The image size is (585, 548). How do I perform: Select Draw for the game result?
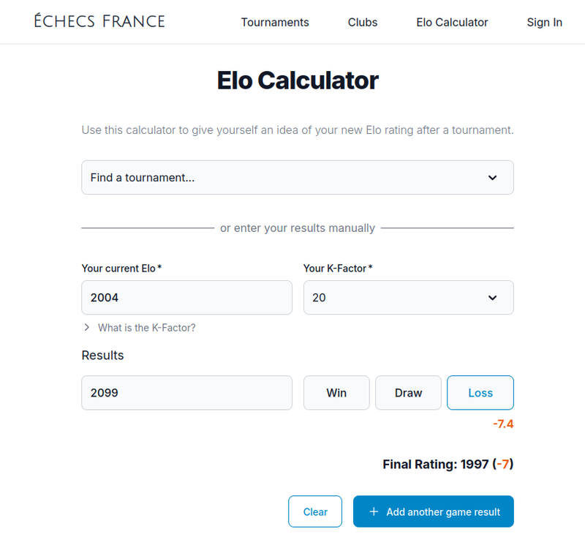[407, 393]
